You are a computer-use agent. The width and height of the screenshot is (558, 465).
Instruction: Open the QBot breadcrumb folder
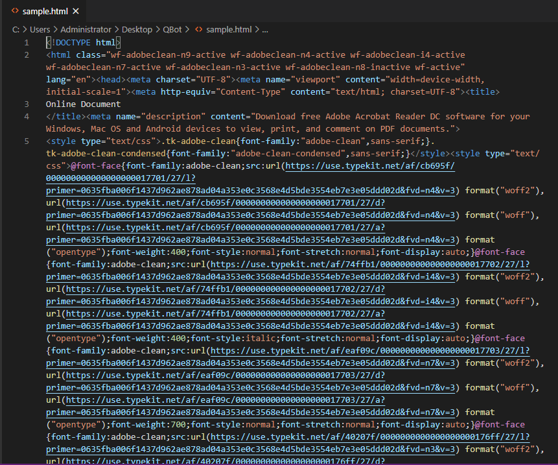click(x=172, y=30)
